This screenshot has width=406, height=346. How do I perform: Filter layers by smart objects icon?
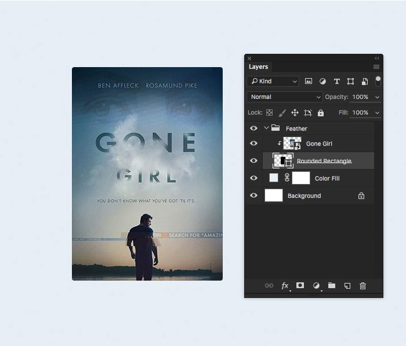tap(365, 82)
